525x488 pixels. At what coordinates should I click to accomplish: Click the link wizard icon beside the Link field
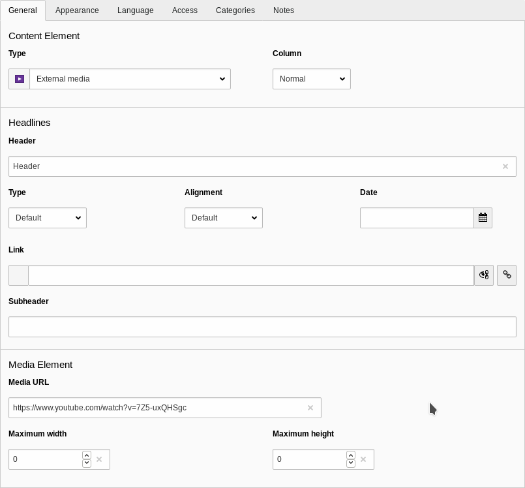click(x=484, y=275)
